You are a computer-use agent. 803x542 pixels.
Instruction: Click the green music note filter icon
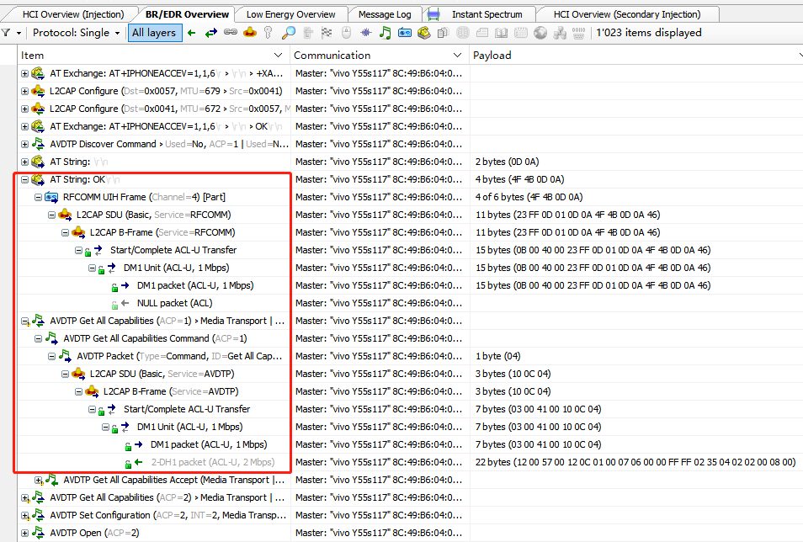click(x=386, y=33)
